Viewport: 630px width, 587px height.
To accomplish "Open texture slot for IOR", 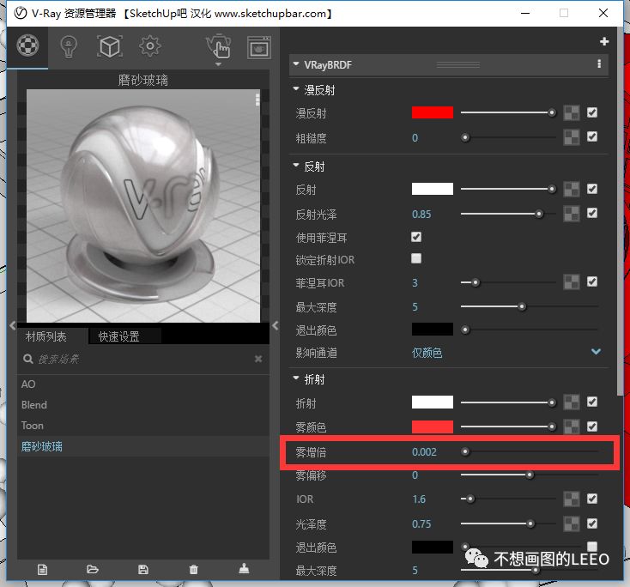I will [572, 499].
